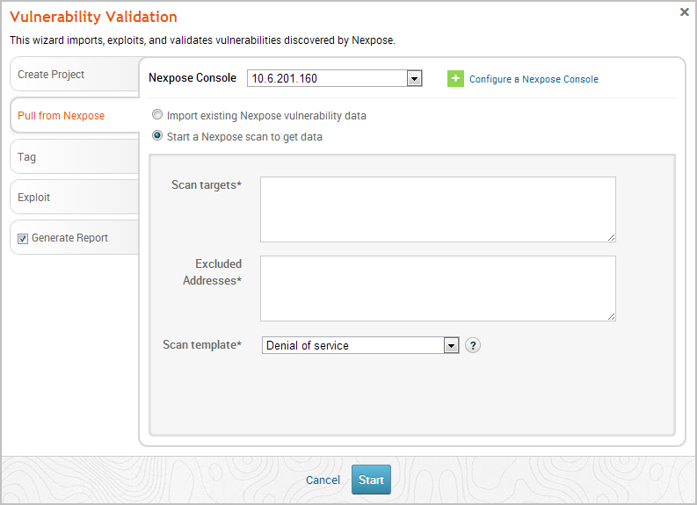Click the Cancel link

[x=323, y=480]
